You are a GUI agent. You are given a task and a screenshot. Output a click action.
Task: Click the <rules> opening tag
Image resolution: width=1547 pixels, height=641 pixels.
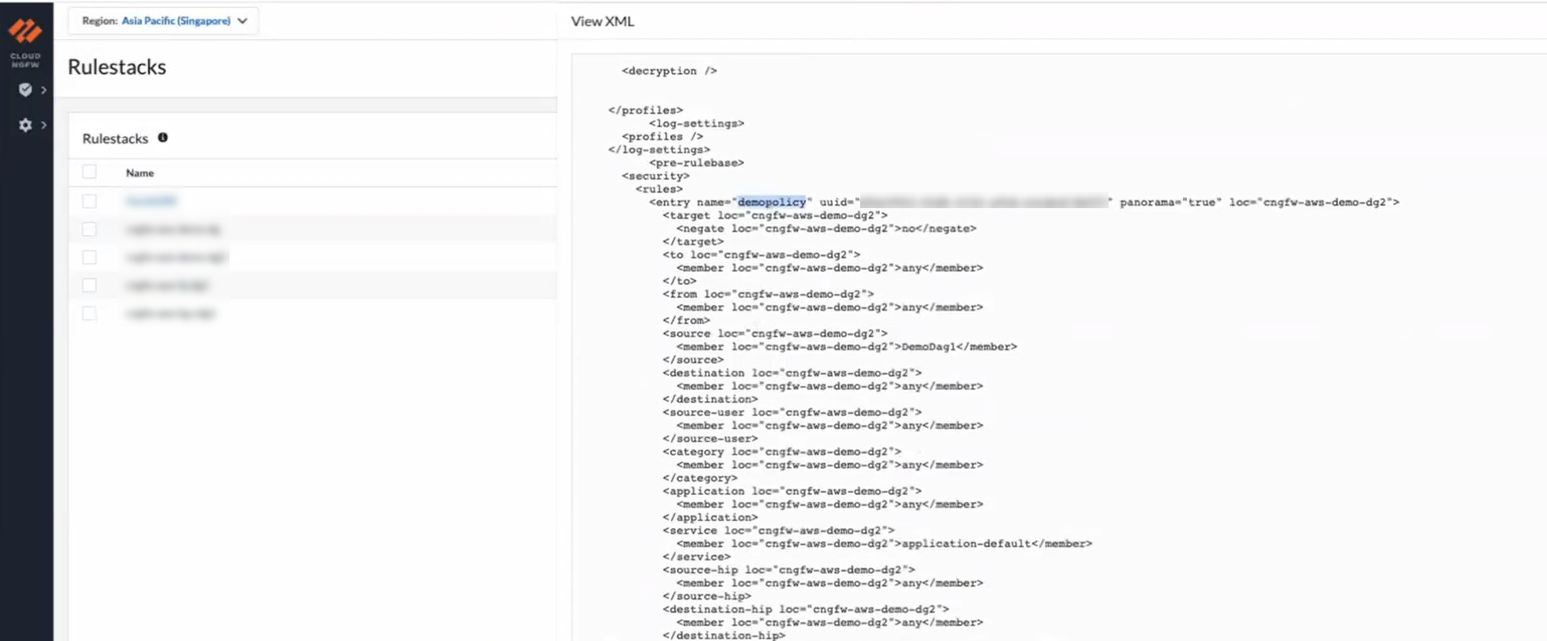(x=659, y=189)
